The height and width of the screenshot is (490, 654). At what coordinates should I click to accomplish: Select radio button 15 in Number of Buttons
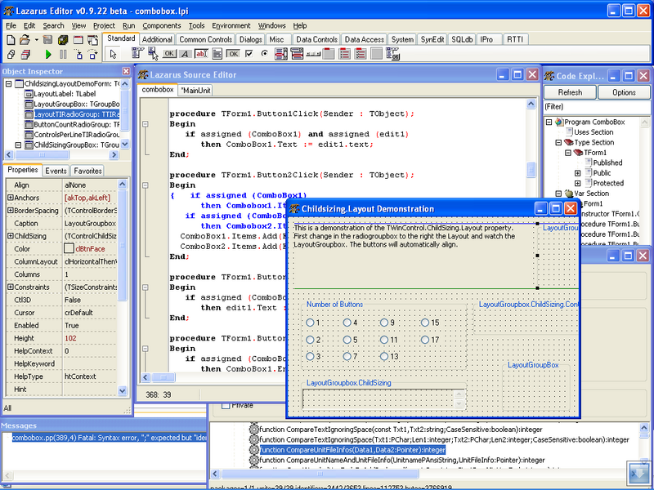coord(426,323)
